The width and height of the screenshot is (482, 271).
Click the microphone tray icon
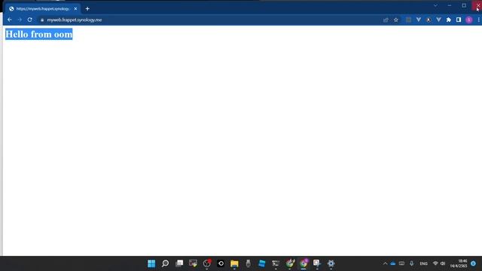pyautogui.click(x=412, y=263)
